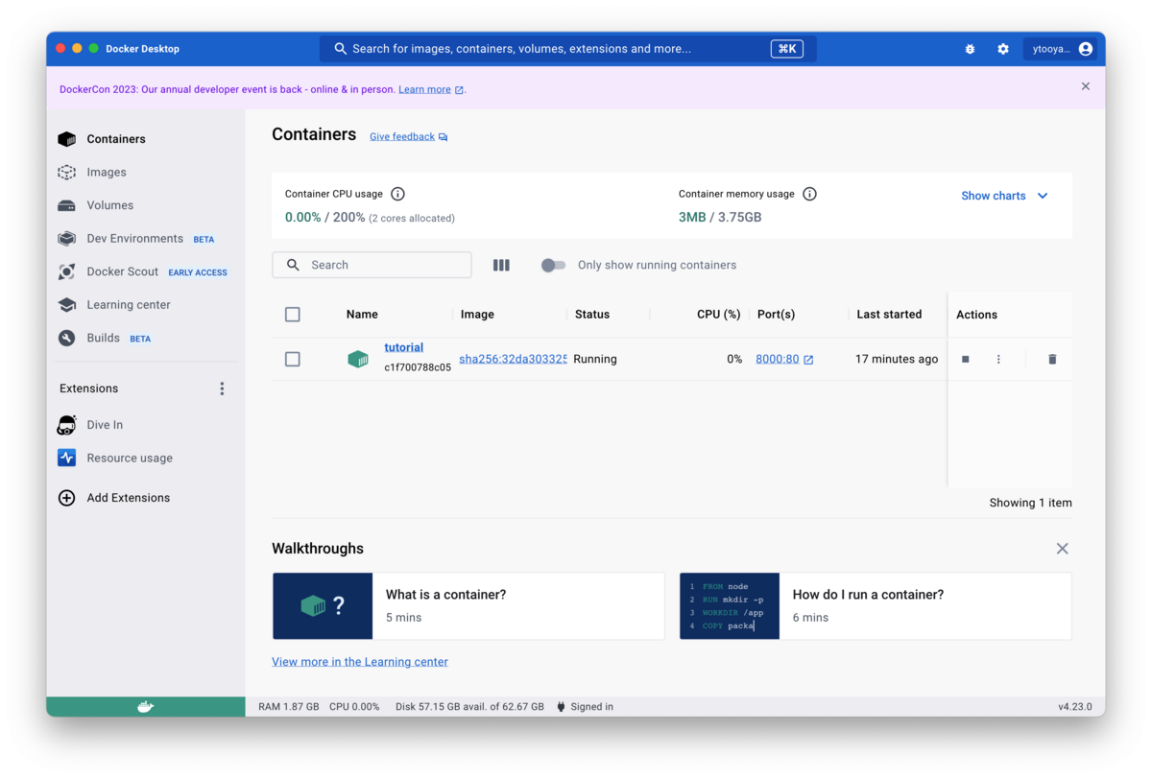Sort by the CPU (%) column
The image size is (1152, 778).
[719, 315]
